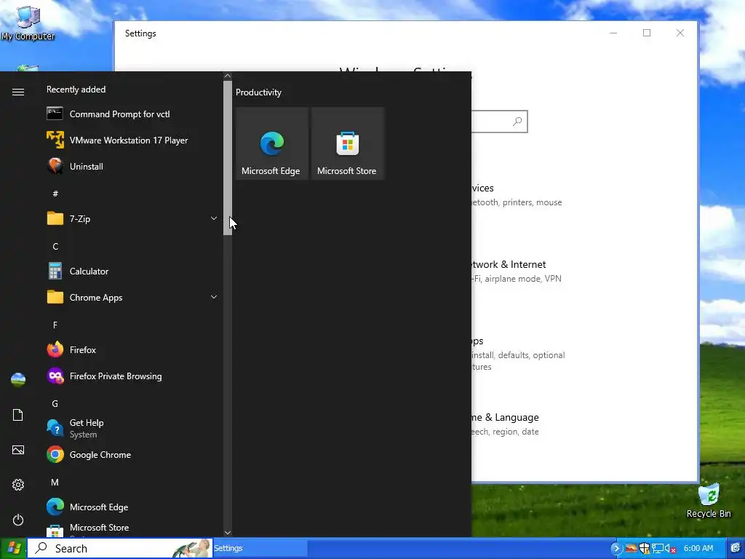The width and height of the screenshot is (745, 559).
Task: Click the security shield tray icon
Action: [x=645, y=549]
